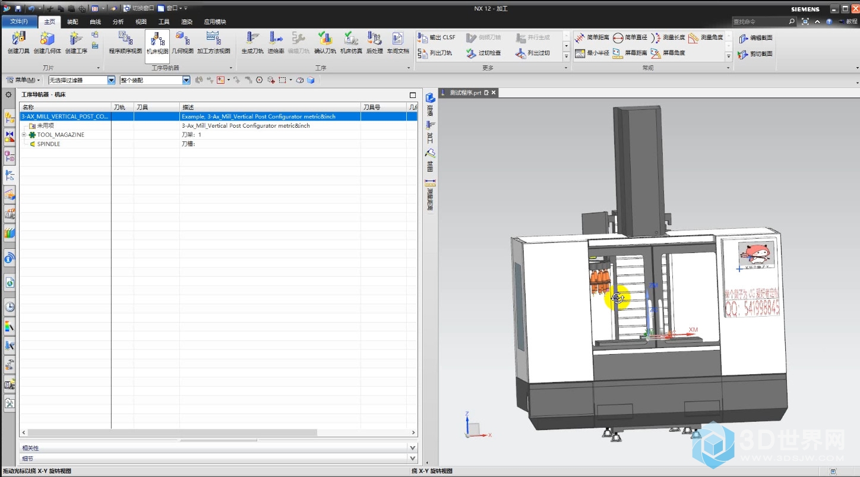The width and height of the screenshot is (860, 477).
Task: Open the 文件(F) file menu
Action: point(19,22)
